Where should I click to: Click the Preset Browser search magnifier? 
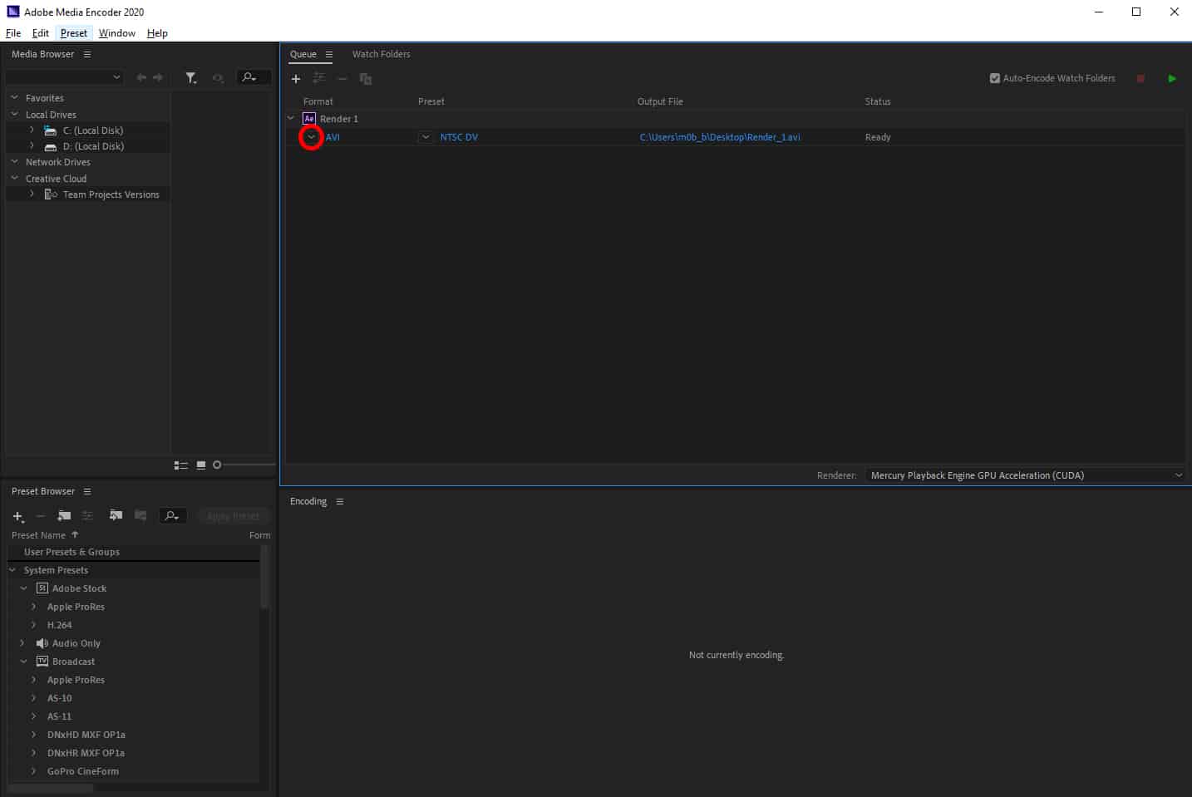(171, 516)
